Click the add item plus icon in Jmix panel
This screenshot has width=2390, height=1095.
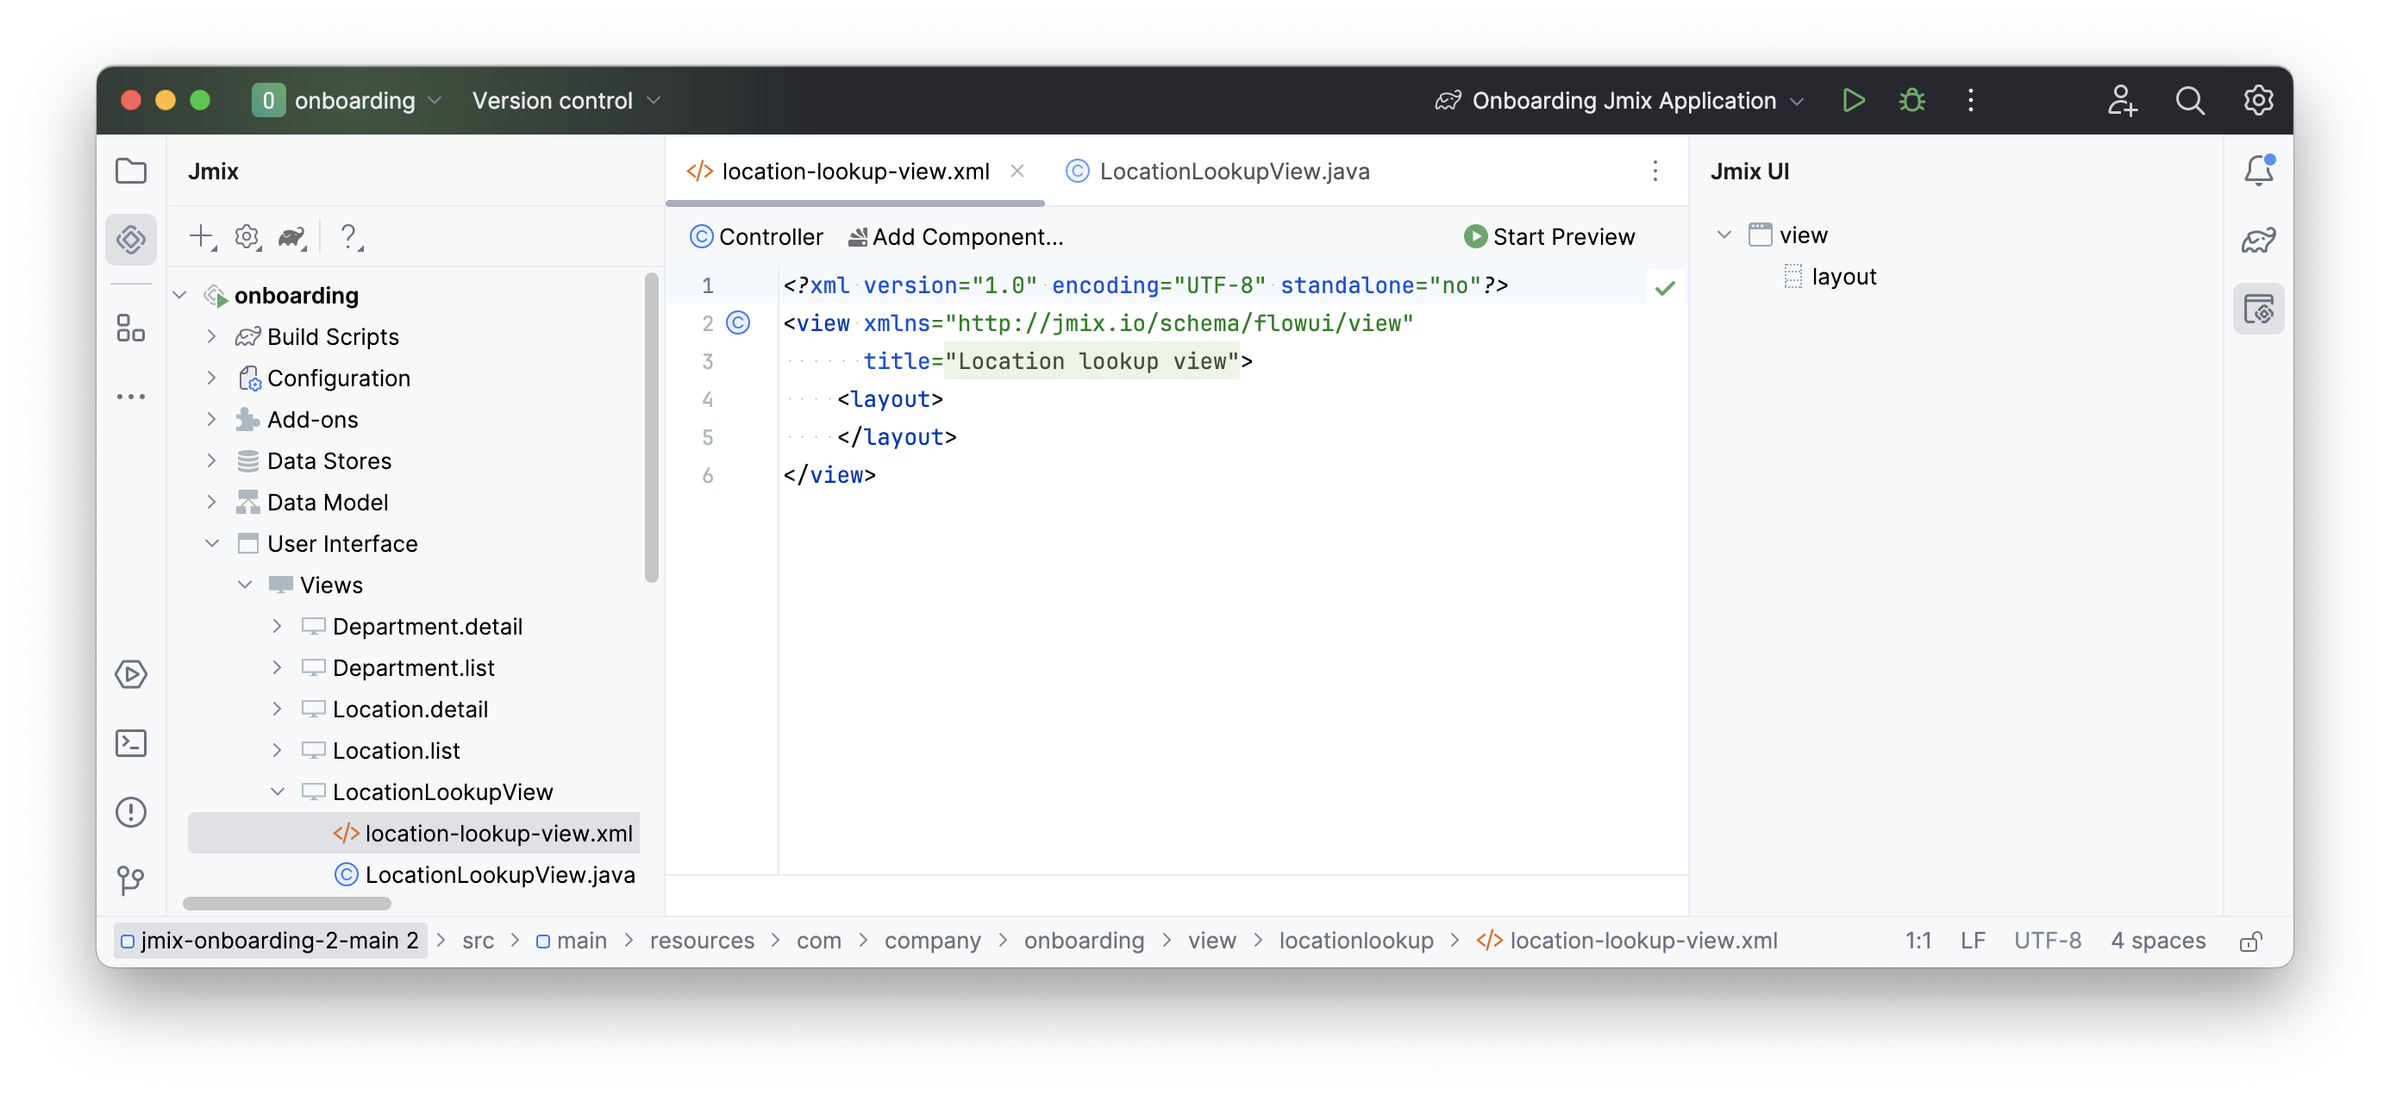[203, 236]
